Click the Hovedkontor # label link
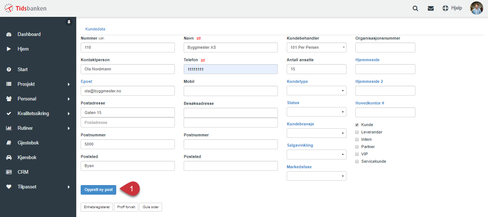Screen dimensions: 488x217 370,103
